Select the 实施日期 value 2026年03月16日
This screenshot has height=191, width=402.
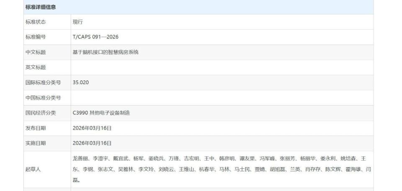[92, 143]
